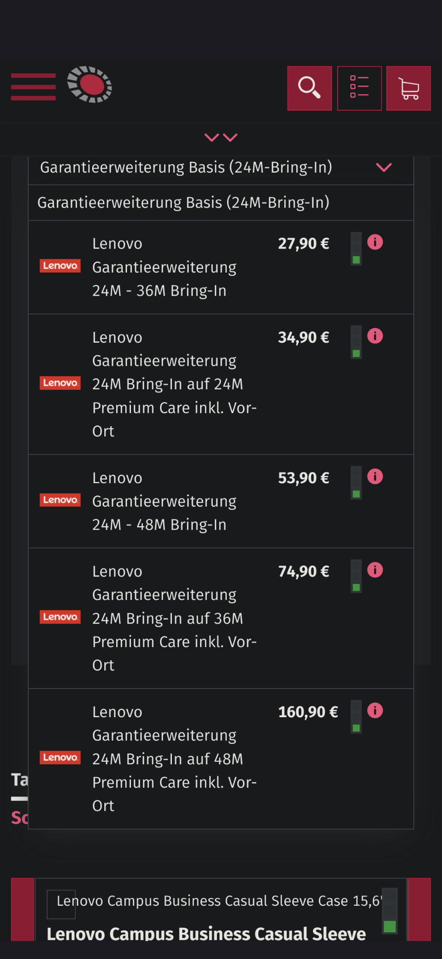The width and height of the screenshot is (442, 959).
Task: Choose Garantieerweiterung 24M - 48M Bring-In
Action: click(164, 501)
